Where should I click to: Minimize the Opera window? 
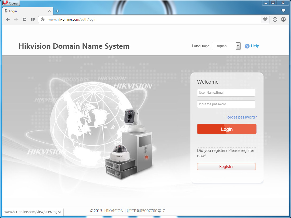tap(266, 3)
